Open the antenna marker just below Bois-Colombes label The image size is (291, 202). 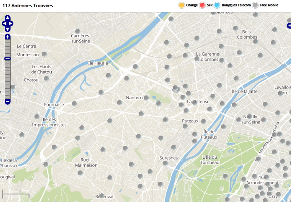255,41
